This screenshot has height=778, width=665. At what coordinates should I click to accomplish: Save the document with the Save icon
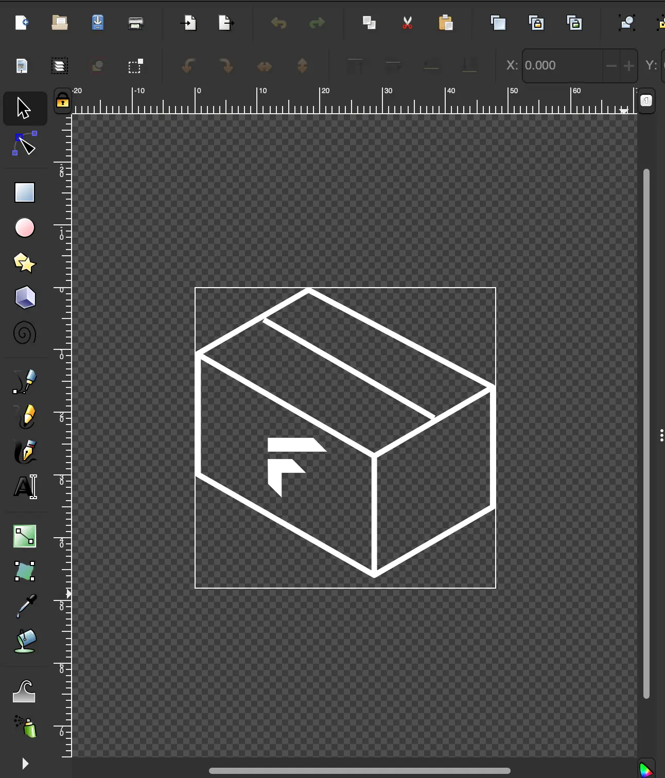click(98, 23)
